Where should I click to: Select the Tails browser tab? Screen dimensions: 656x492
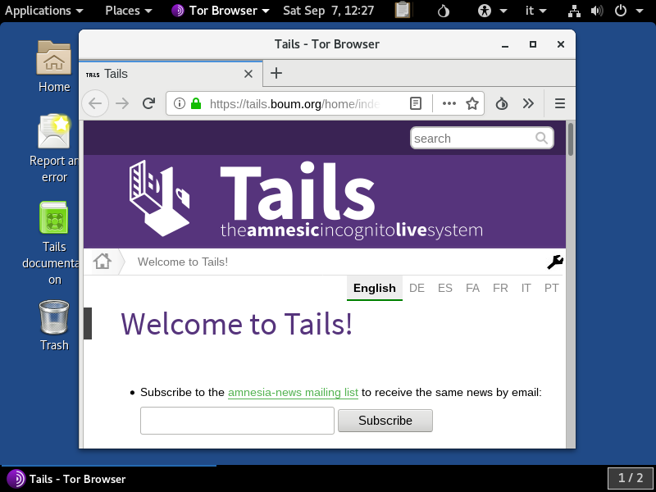coord(171,74)
